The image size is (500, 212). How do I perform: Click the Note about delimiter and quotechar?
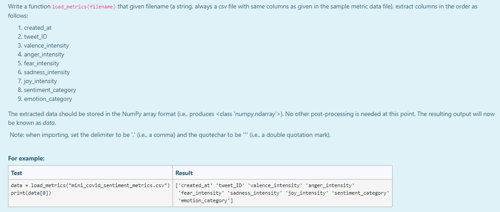coord(170,135)
